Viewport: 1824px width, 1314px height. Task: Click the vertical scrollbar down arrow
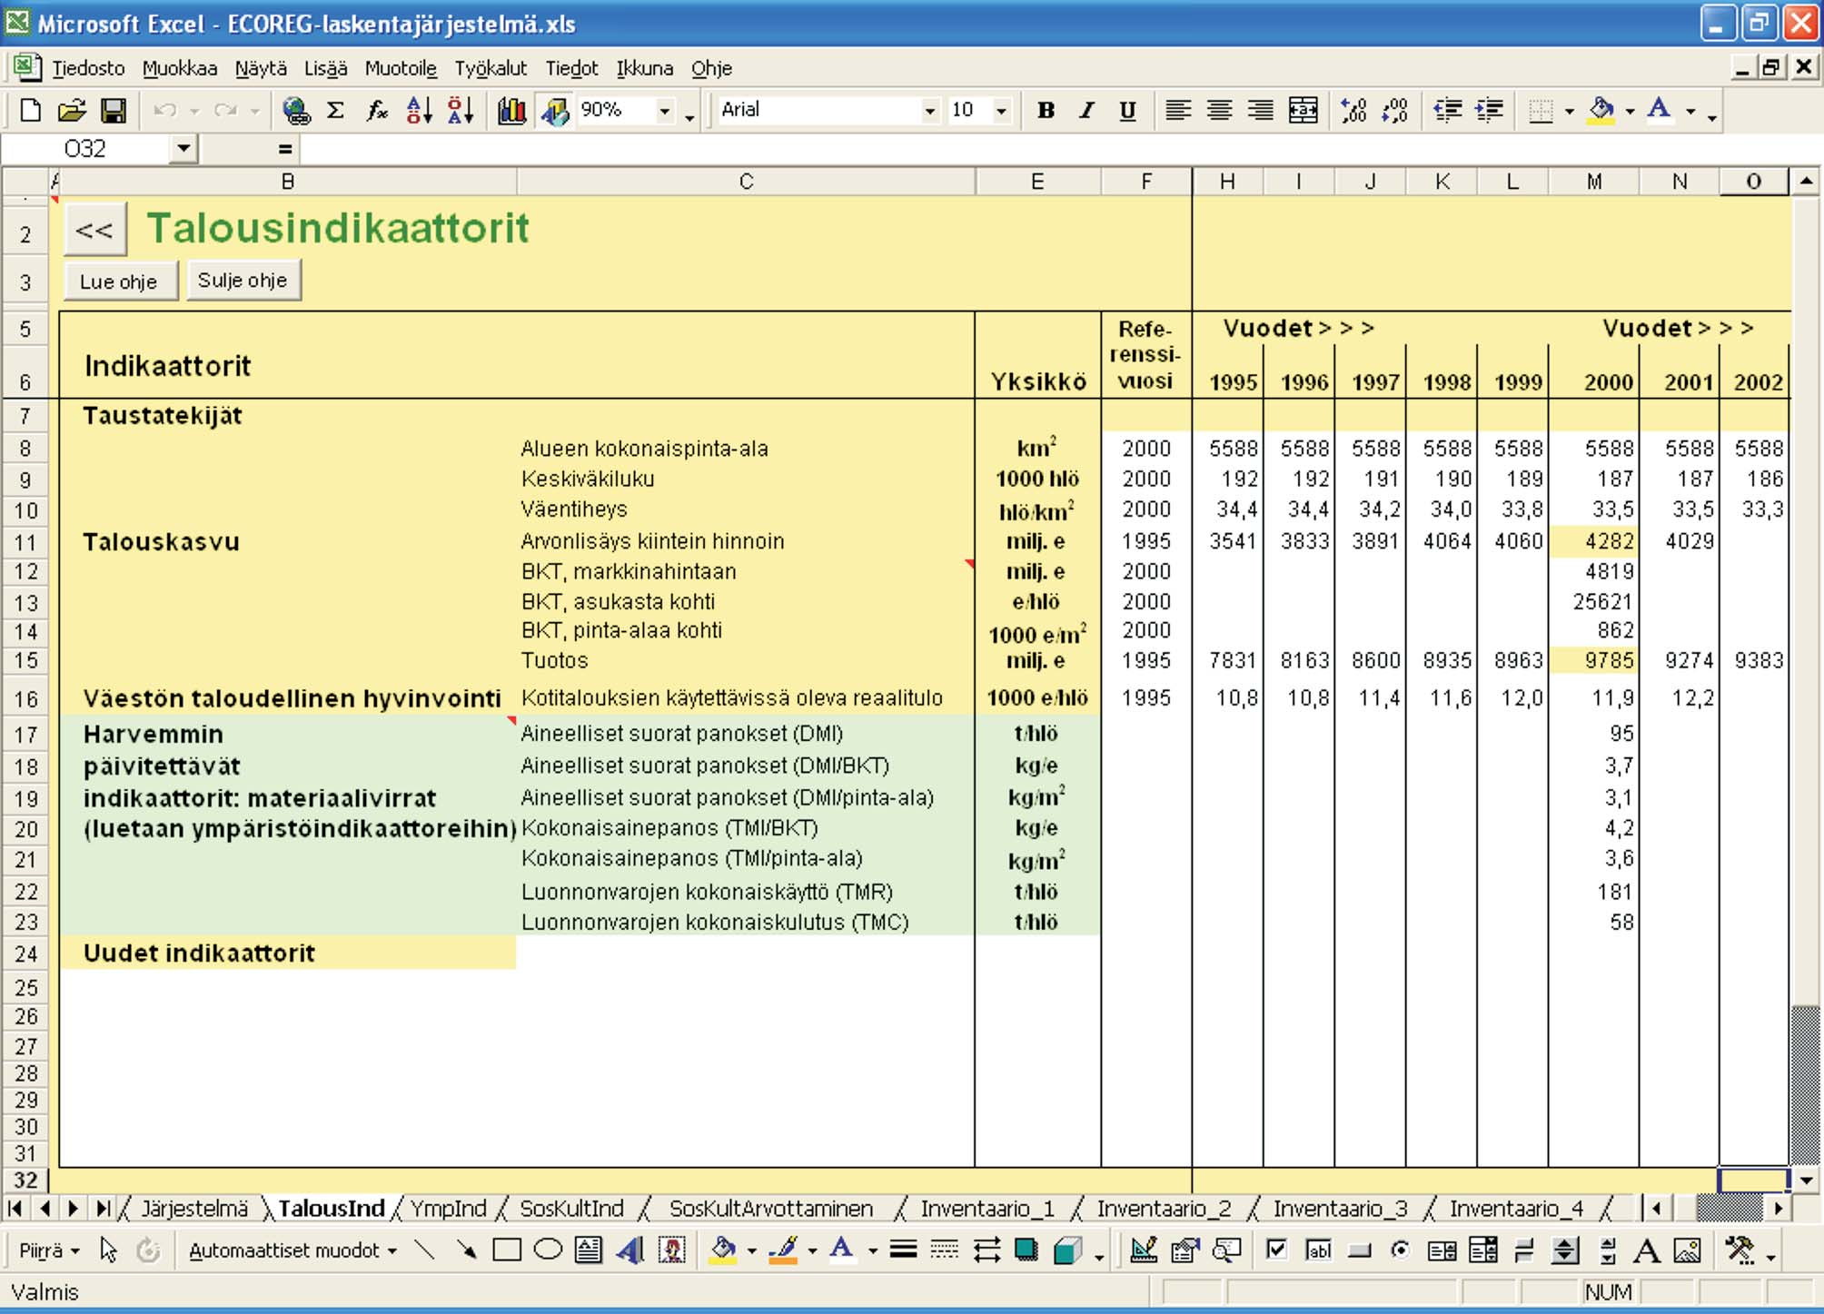point(1806,1181)
